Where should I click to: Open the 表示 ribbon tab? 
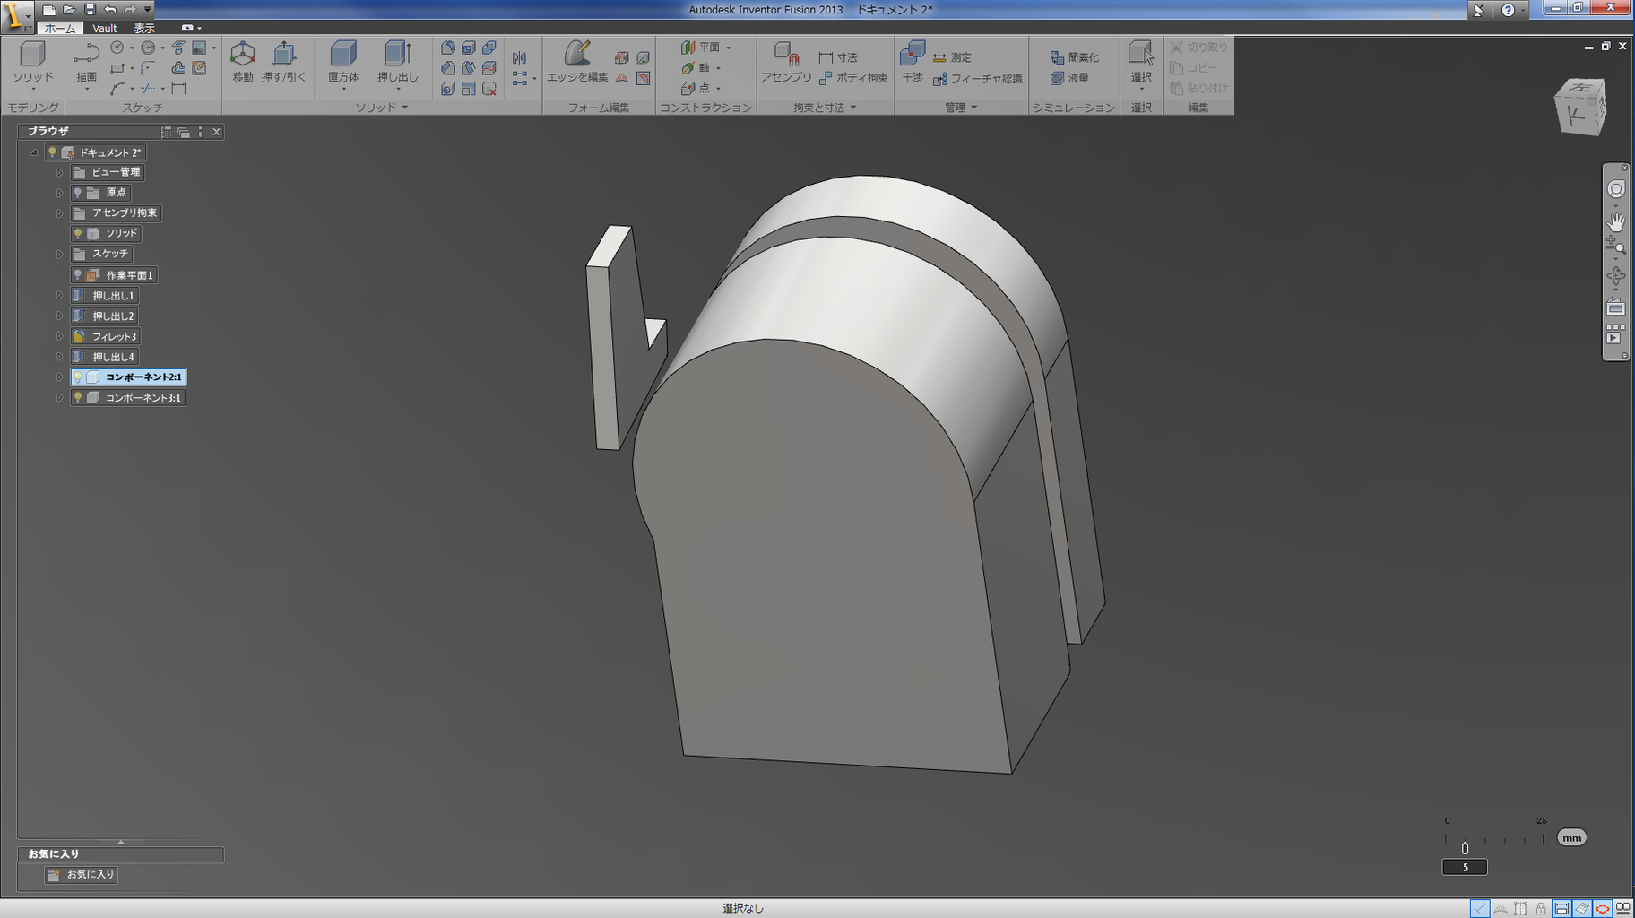coord(144,29)
